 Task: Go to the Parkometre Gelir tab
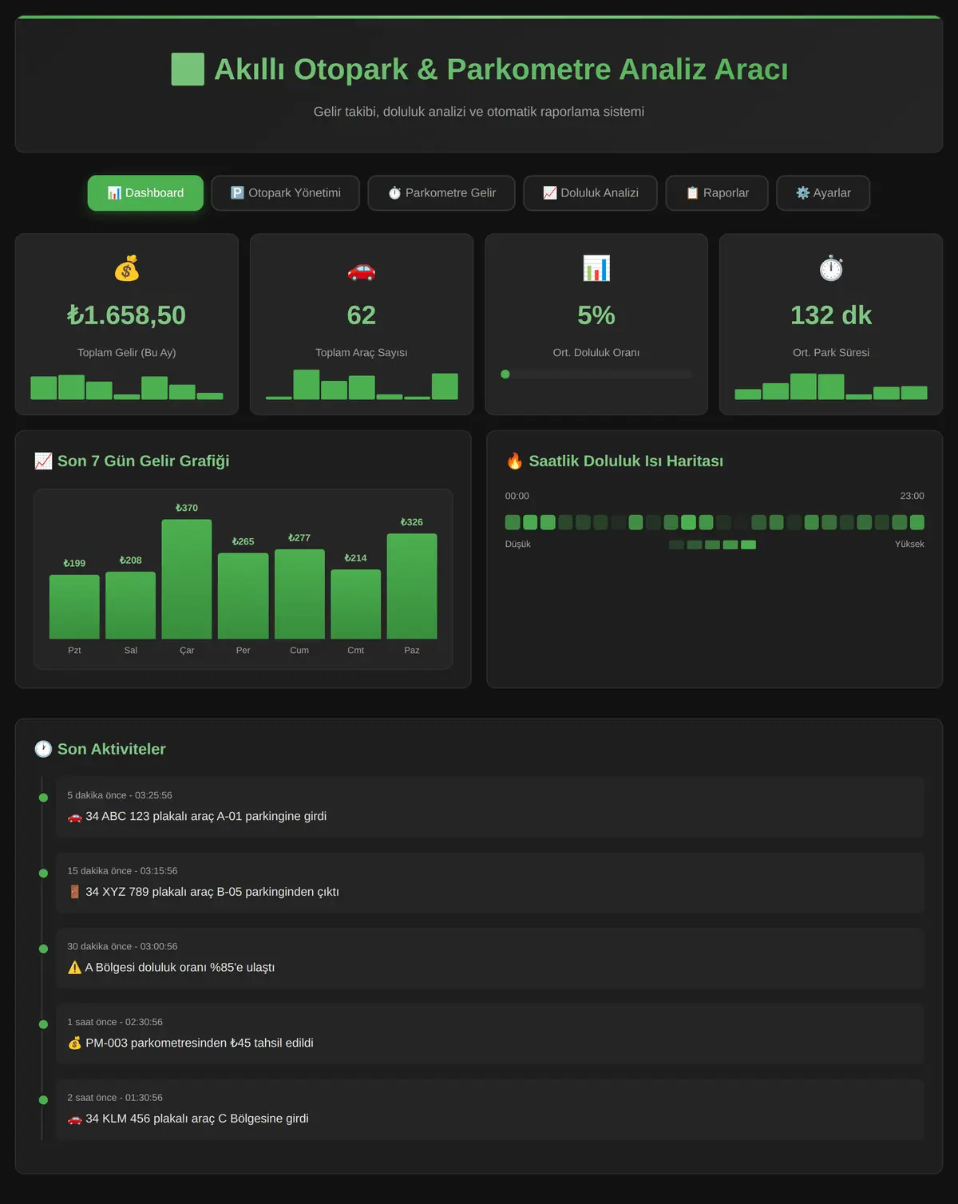click(x=441, y=193)
